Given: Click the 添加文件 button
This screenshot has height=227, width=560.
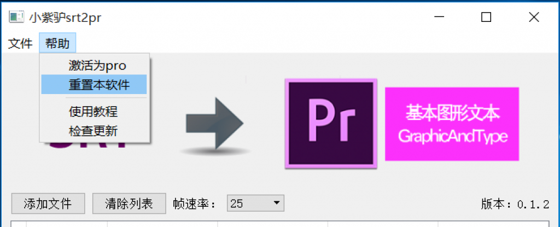Looking at the screenshot, I should (48, 203).
